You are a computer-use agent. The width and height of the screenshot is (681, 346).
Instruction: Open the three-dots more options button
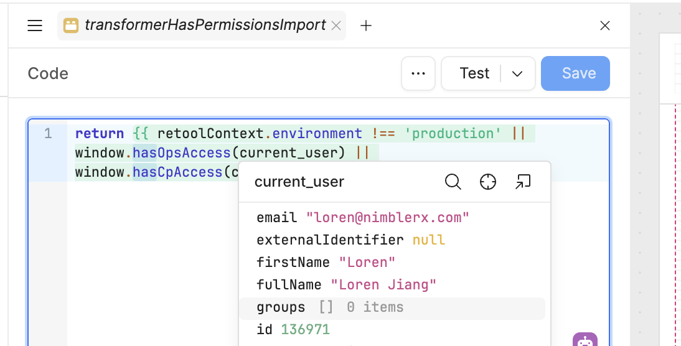click(418, 73)
